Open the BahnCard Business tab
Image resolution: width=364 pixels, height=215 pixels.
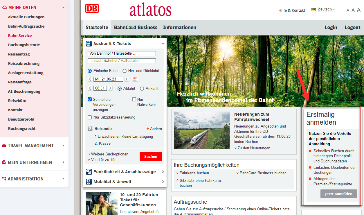tap(136, 27)
